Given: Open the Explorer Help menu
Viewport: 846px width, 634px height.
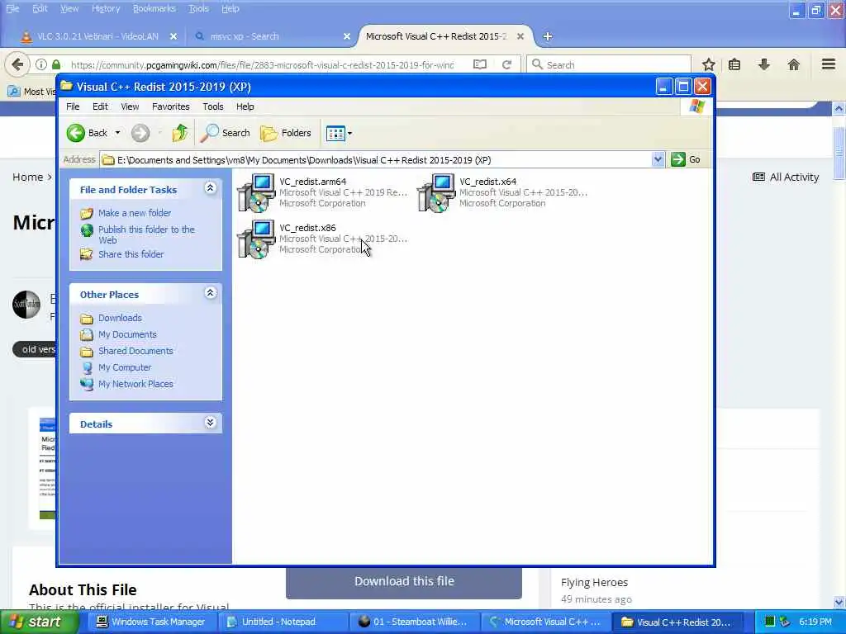Looking at the screenshot, I should (x=245, y=106).
